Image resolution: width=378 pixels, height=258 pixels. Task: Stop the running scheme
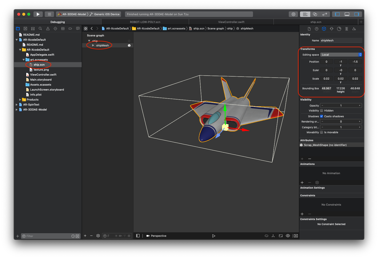coord(49,14)
